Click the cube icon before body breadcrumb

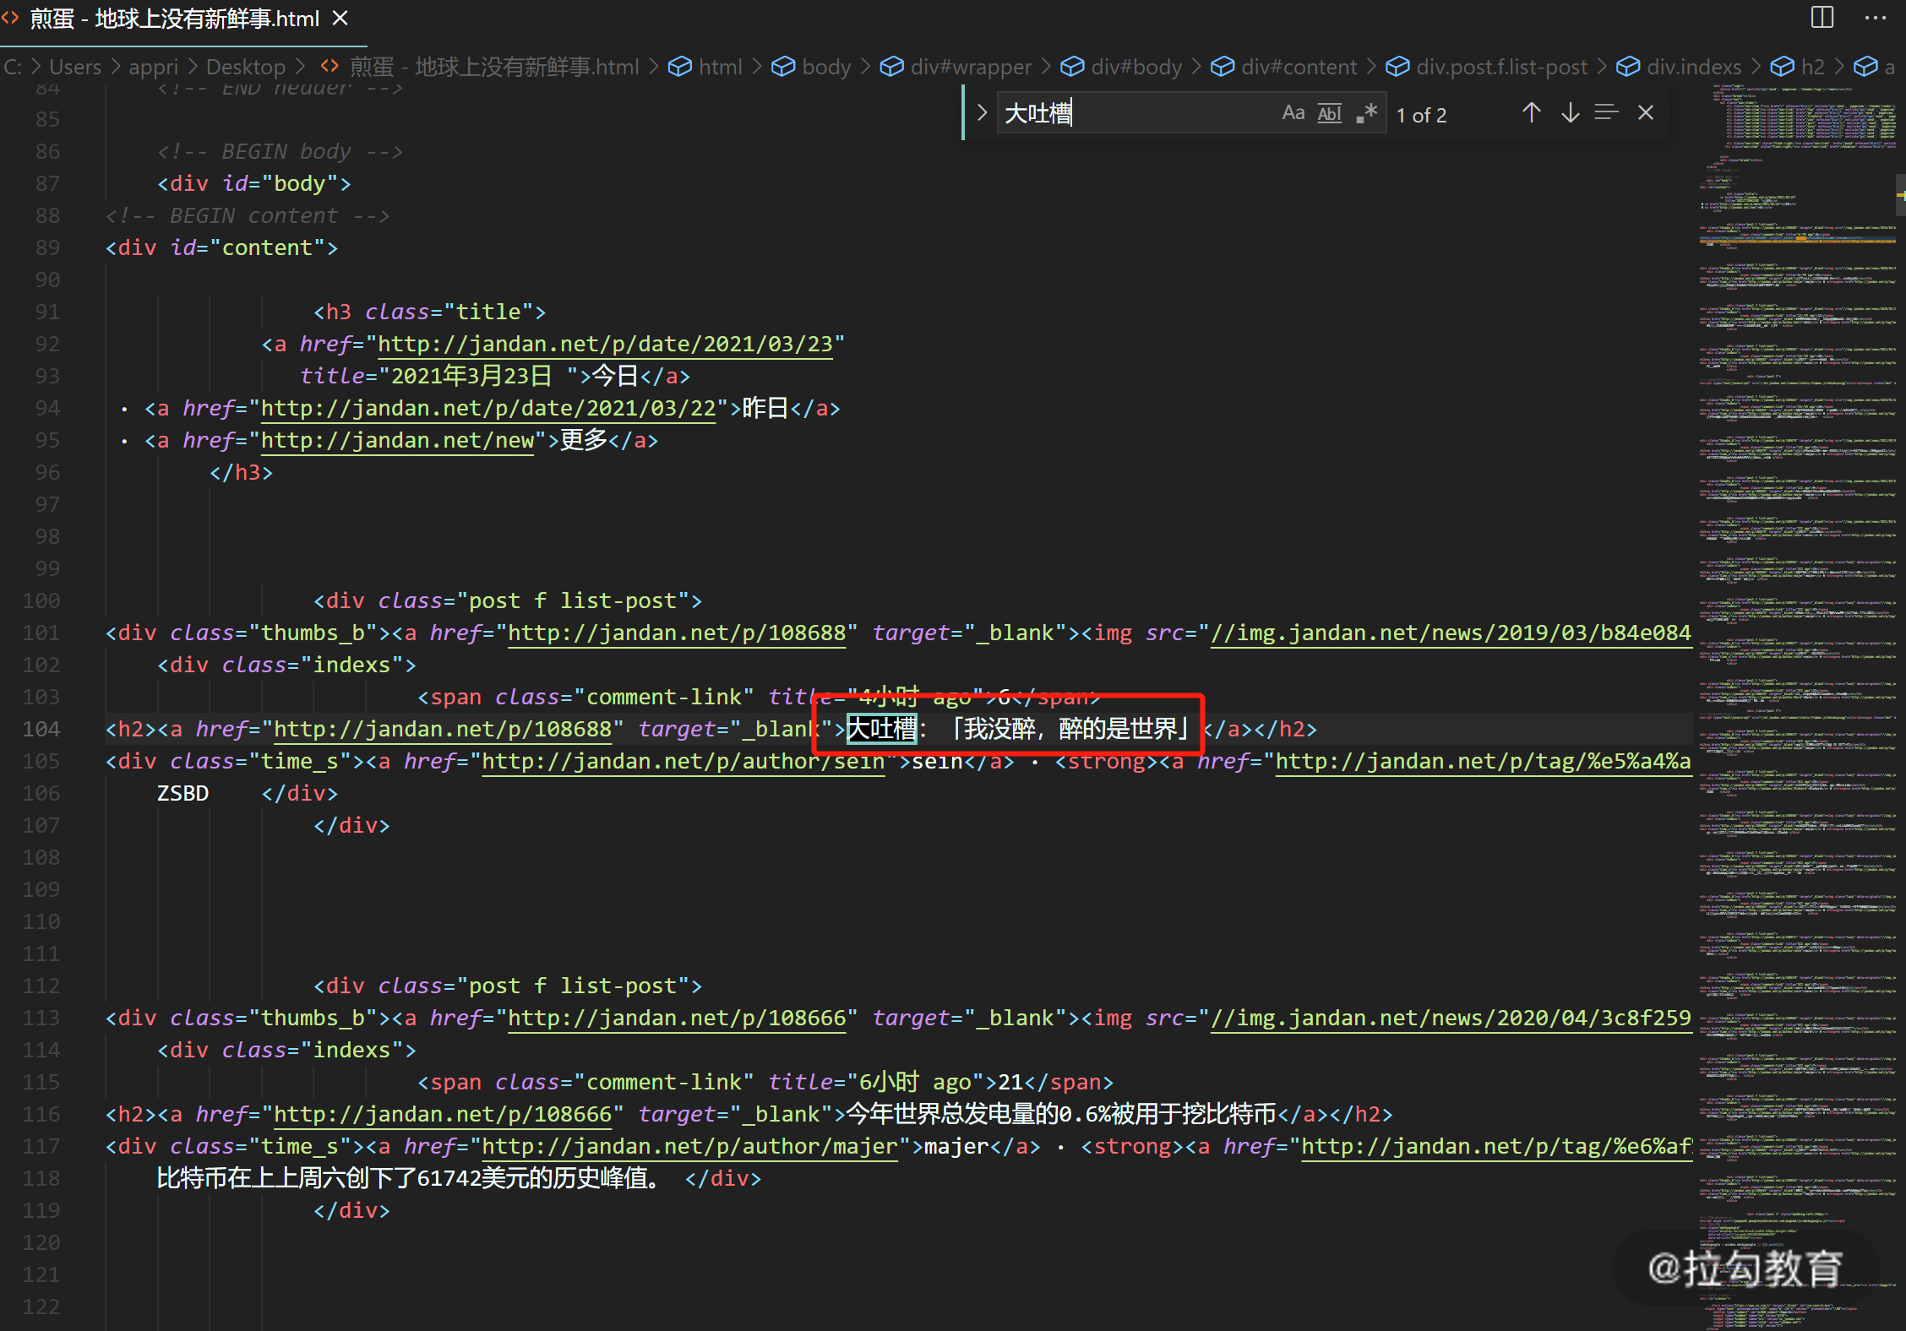783,67
